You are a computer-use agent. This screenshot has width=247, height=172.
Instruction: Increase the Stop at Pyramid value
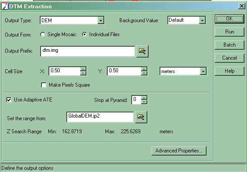(x=144, y=98)
